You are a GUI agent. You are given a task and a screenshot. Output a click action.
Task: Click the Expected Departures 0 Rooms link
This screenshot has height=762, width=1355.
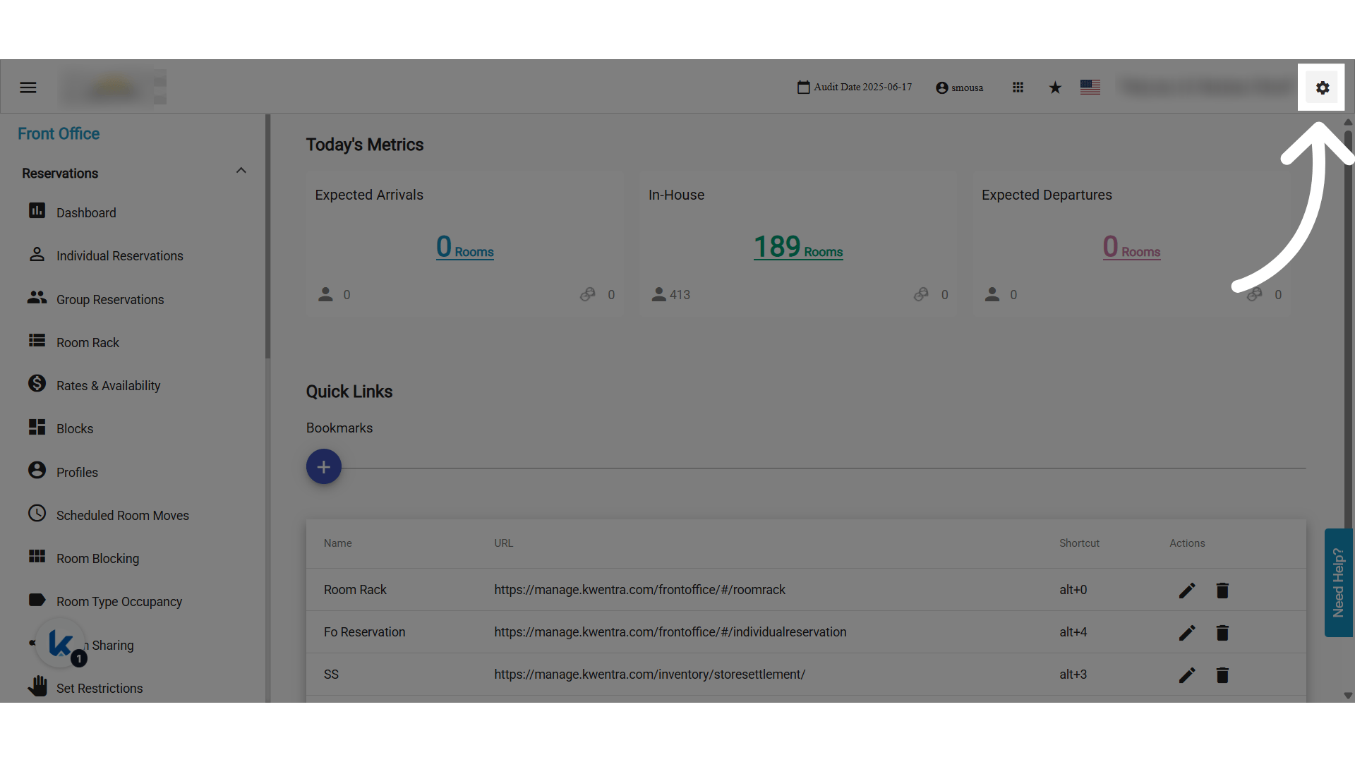pos(1131,247)
